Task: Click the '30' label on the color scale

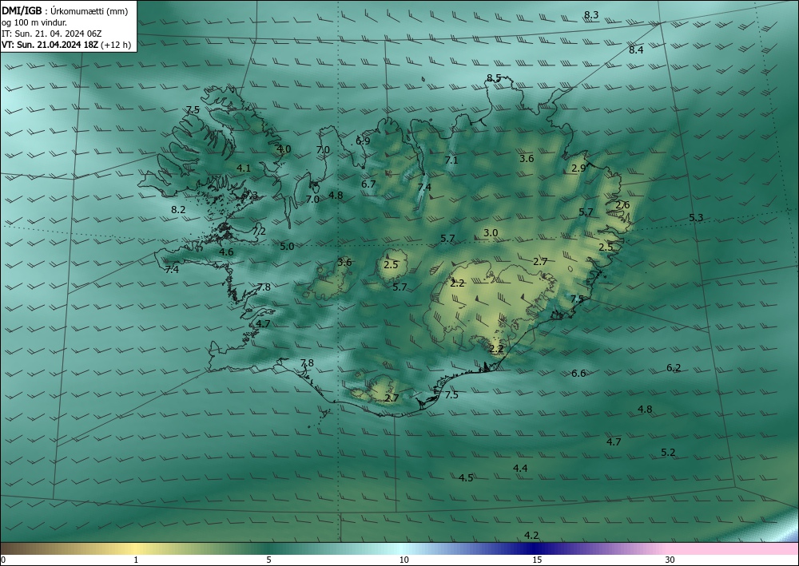Action: point(670,560)
